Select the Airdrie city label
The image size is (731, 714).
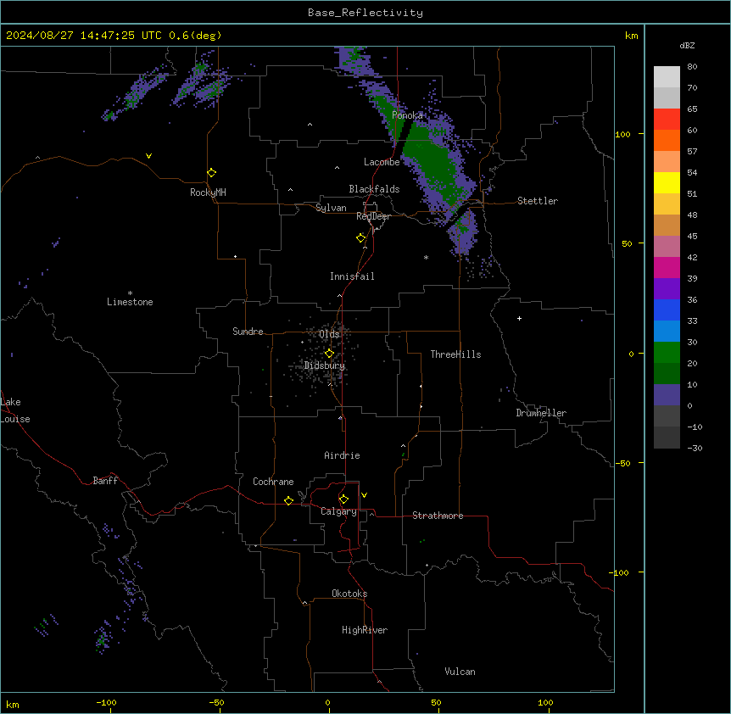342,455
